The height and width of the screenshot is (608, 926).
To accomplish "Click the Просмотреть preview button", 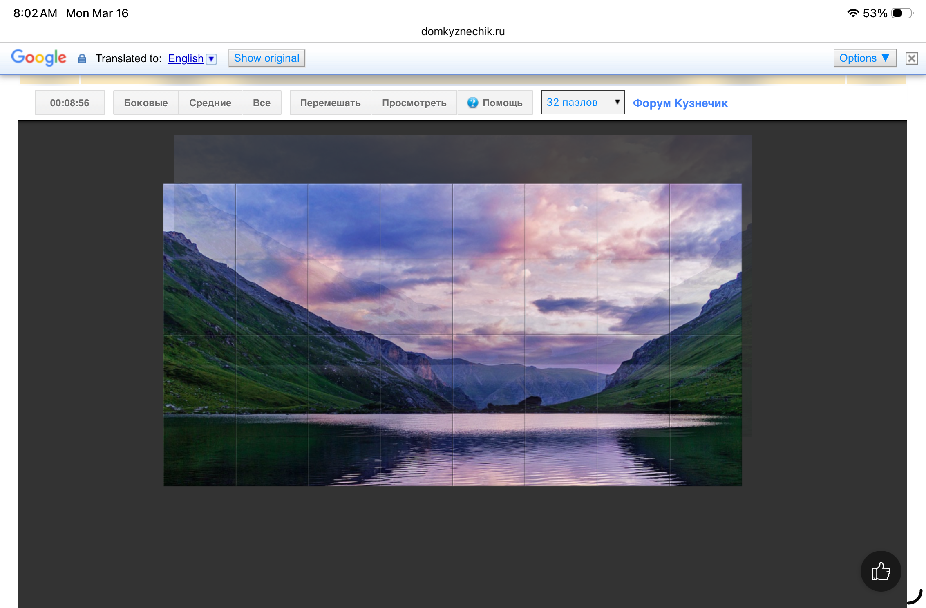I will pos(414,103).
